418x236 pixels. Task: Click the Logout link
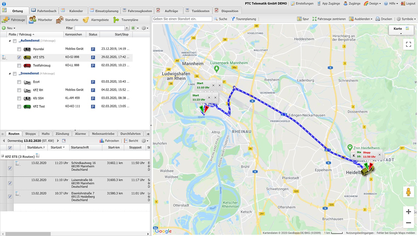click(x=408, y=3)
